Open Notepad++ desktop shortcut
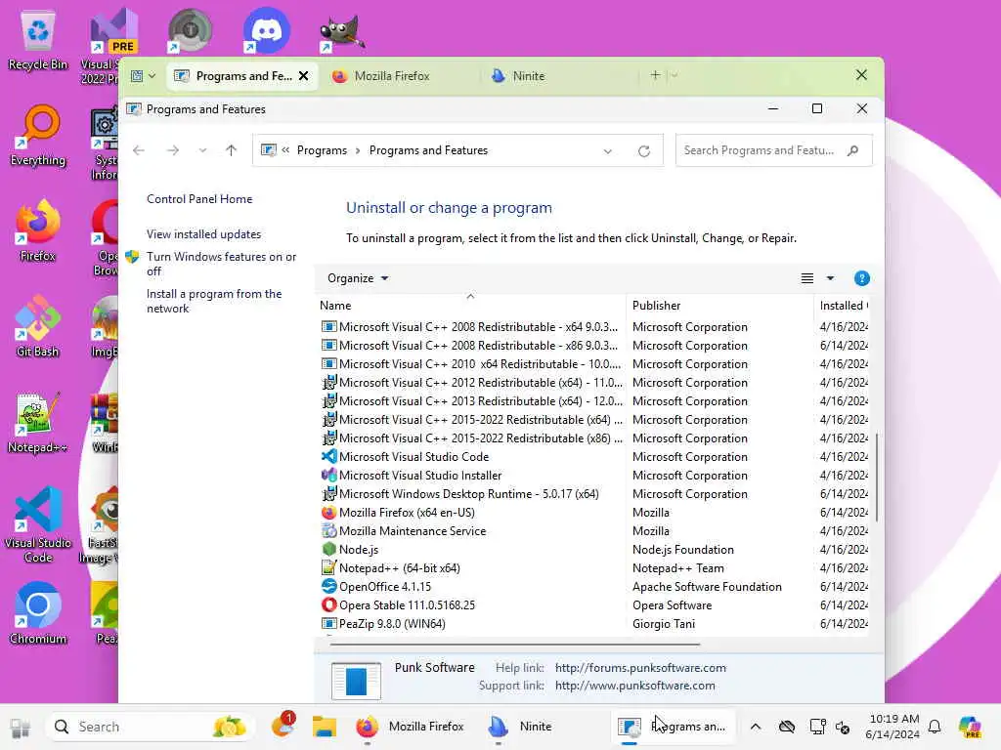1001x750 pixels. pos(38,422)
